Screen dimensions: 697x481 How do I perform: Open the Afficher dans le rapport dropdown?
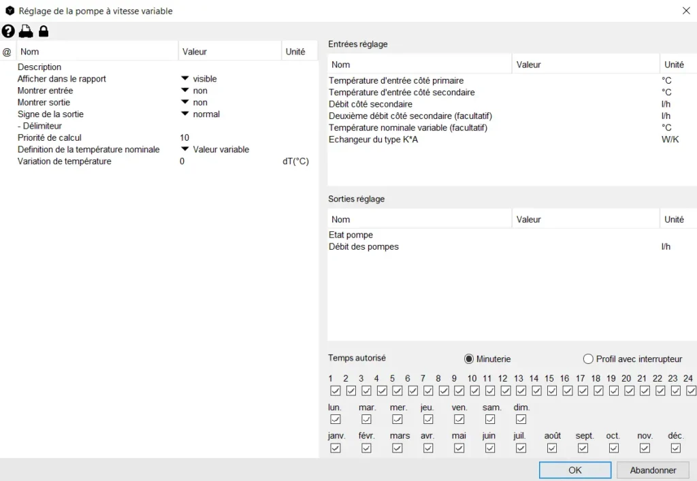[184, 79]
